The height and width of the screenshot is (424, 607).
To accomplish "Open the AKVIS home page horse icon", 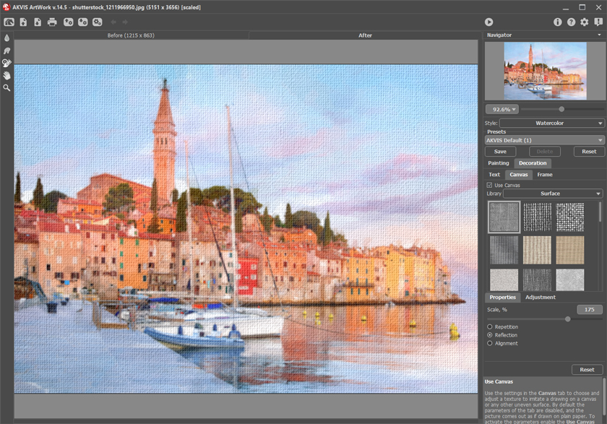I will (x=9, y=22).
